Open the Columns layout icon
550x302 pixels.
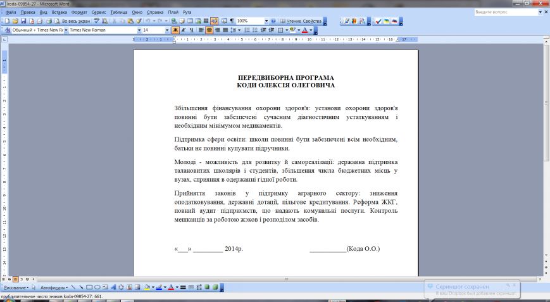[x=206, y=21]
